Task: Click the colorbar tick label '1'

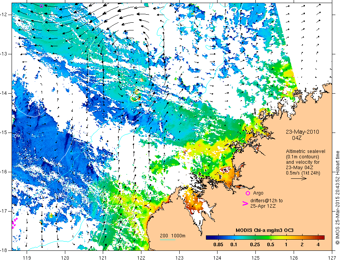Action: pos(286,245)
